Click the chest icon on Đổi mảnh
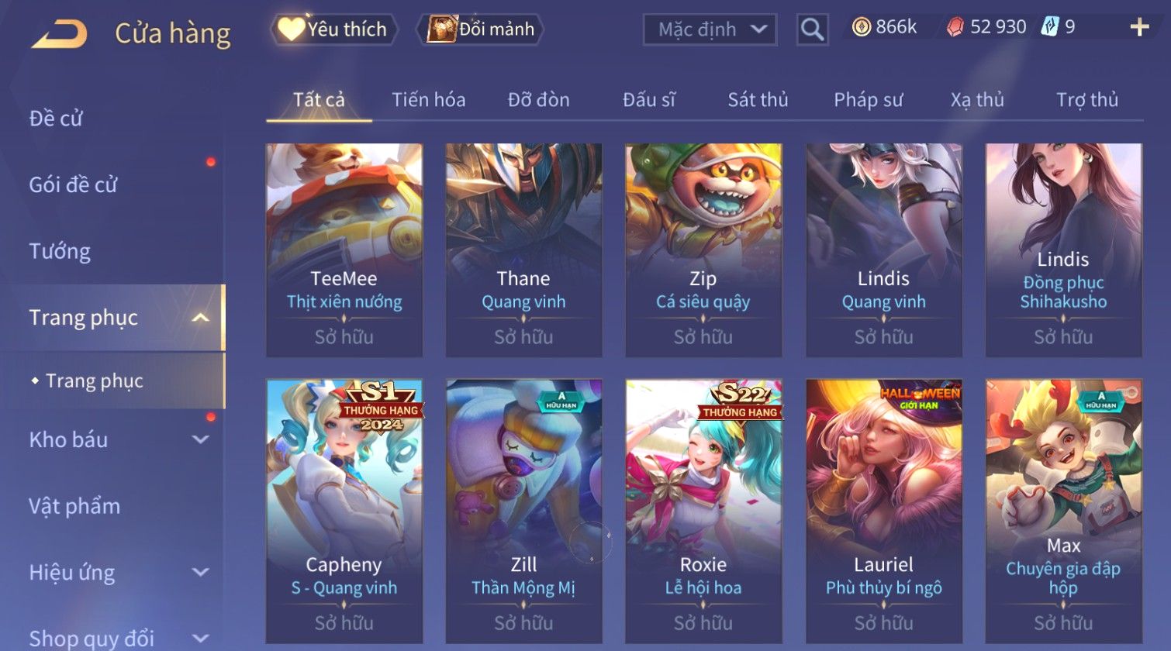Screen dimensions: 1171x651 [441, 29]
